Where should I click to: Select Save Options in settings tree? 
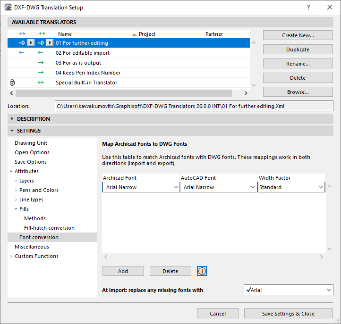(x=31, y=162)
